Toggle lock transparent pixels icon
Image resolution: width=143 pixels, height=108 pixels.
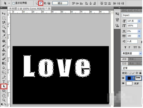130,73
